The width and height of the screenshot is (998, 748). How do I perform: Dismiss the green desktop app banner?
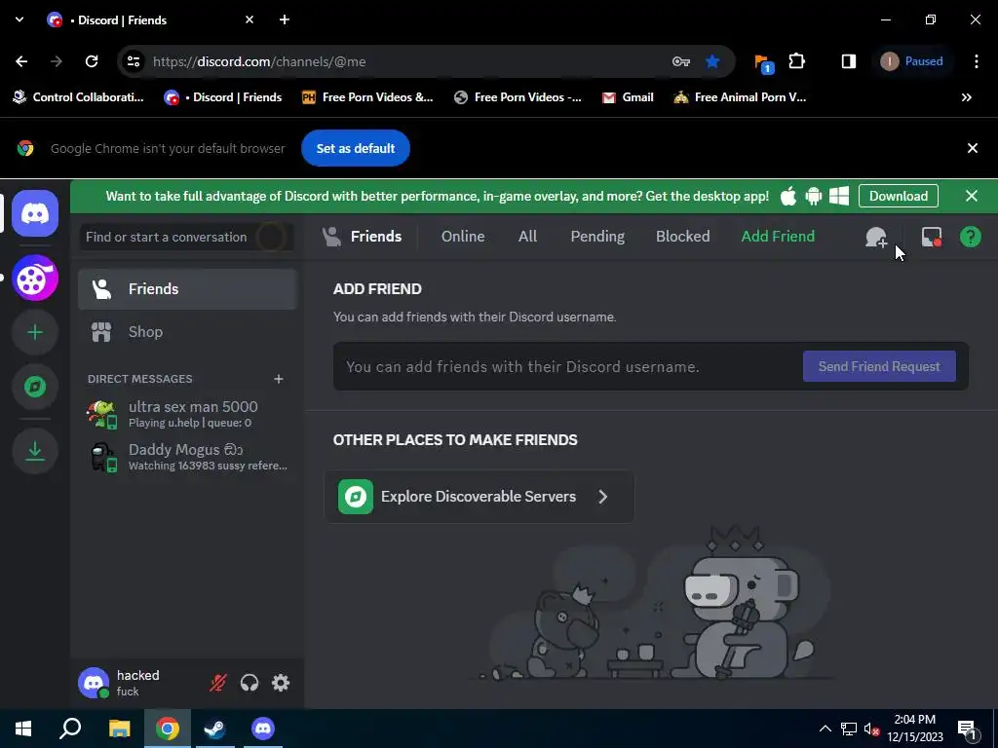972,196
